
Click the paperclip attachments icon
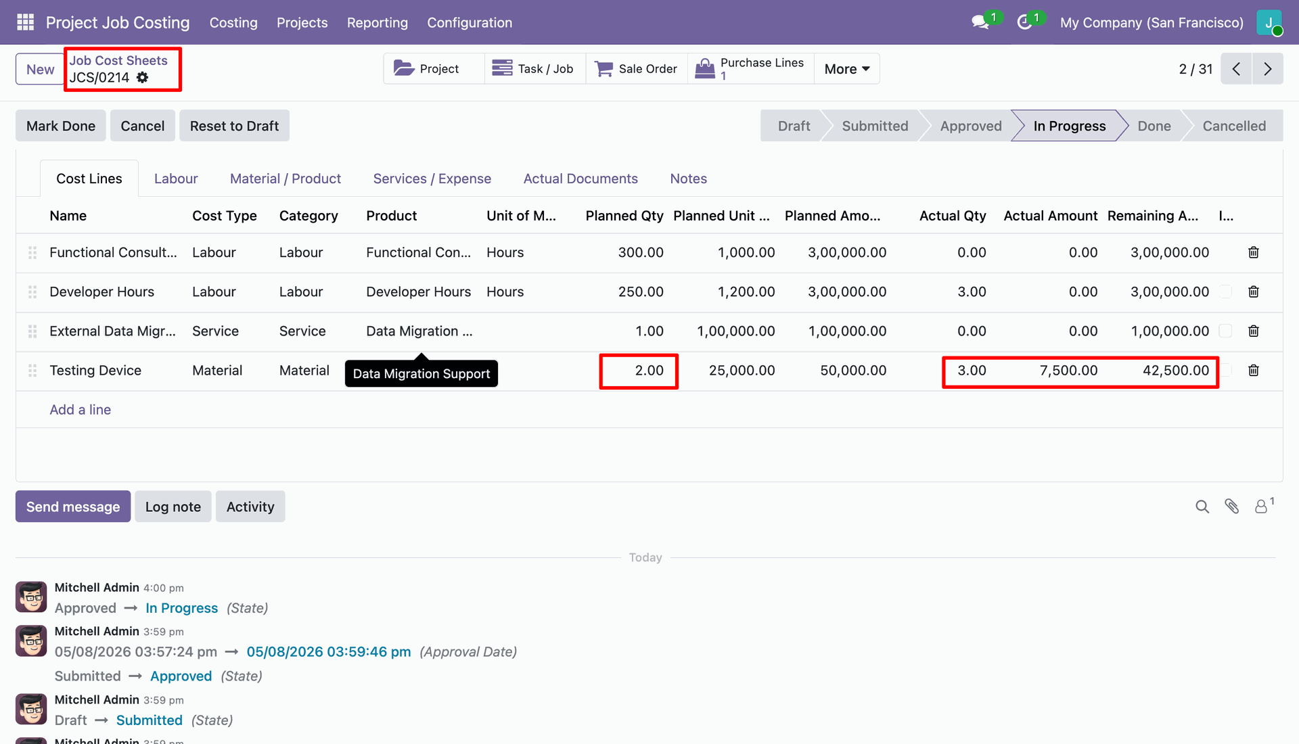coord(1231,507)
